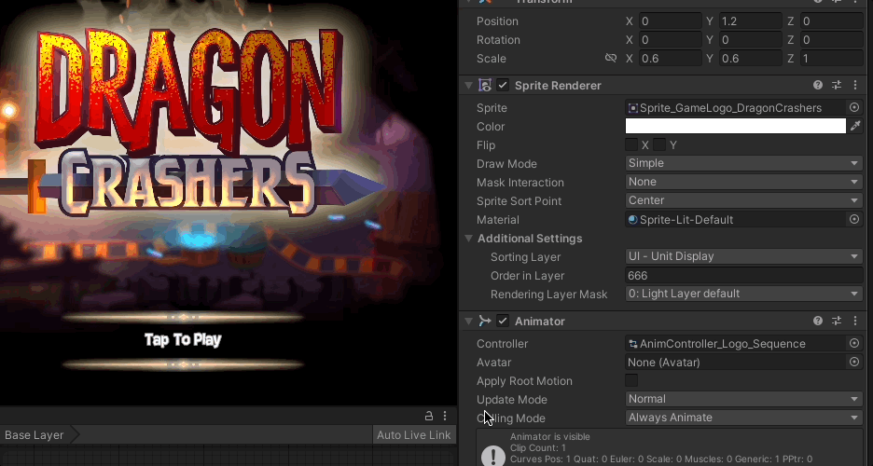Collapse the Additional Settings foldout
Screen dimensions: 873x466
coord(469,238)
